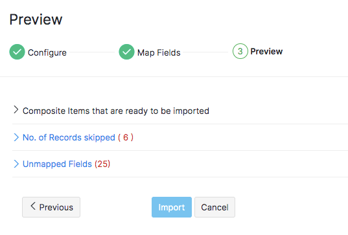Click Composite Items that are ready text
Viewport: 348px width, 235px height.
(x=116, y=111)
